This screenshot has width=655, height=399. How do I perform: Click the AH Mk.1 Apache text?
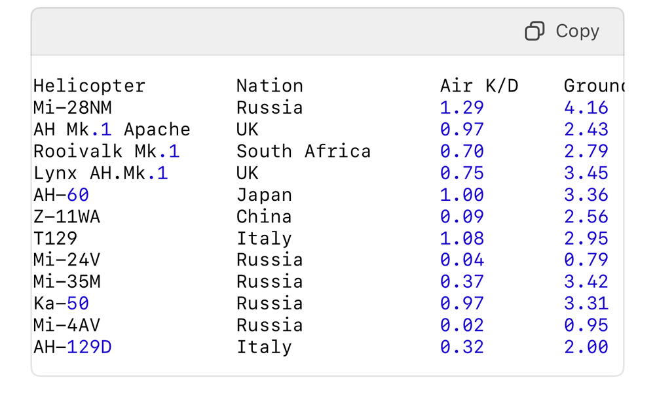[x=111, y=130]
